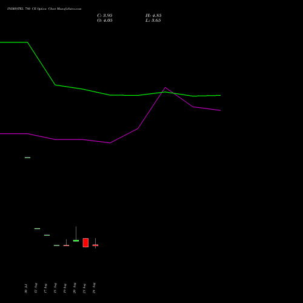Click the 12 Aug date label
The height and width of the screenshot is (303, 303).
36,288
